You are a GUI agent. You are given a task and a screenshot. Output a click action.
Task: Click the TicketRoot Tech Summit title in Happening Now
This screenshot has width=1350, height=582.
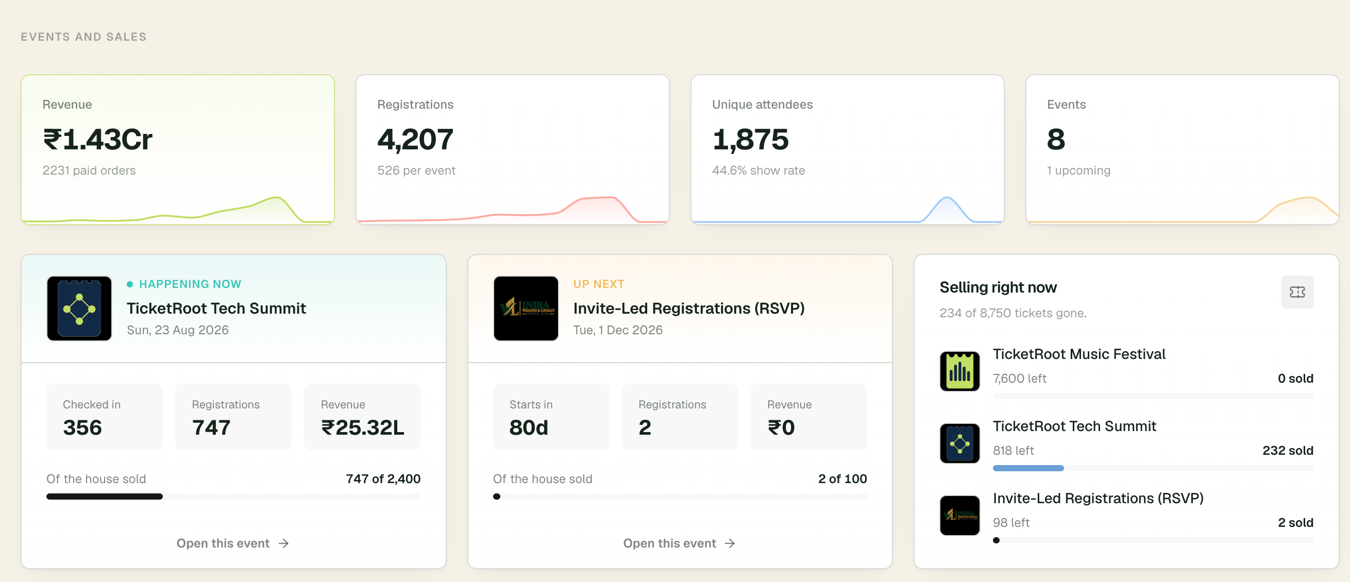tap(216, 308)
